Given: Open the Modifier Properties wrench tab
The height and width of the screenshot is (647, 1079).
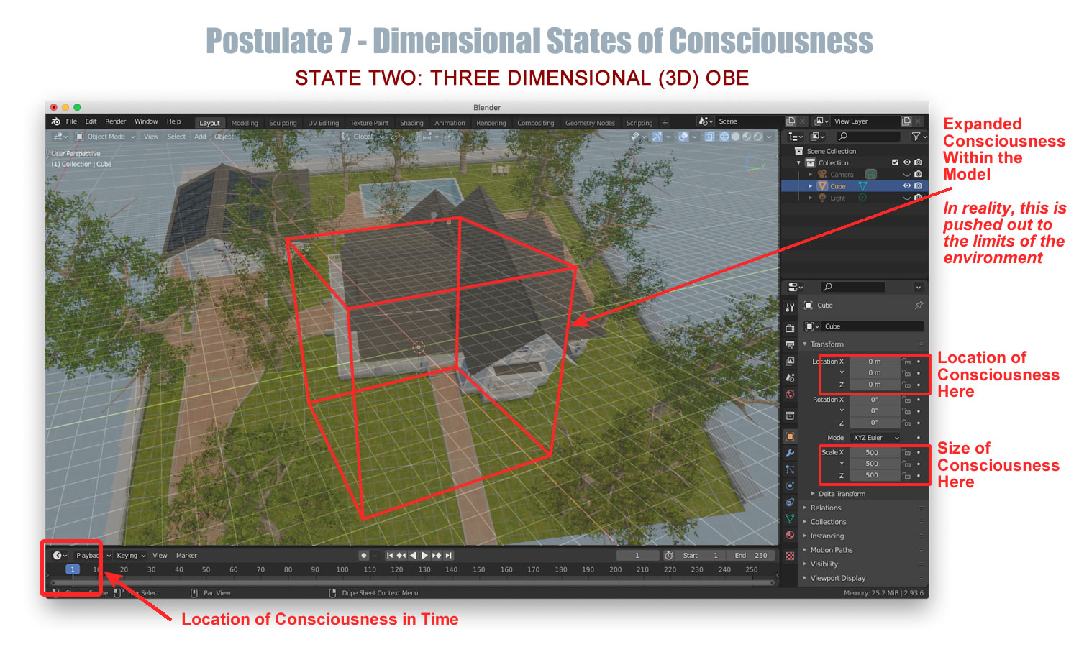Looking at the screenshot, I should tap(790, 453).
